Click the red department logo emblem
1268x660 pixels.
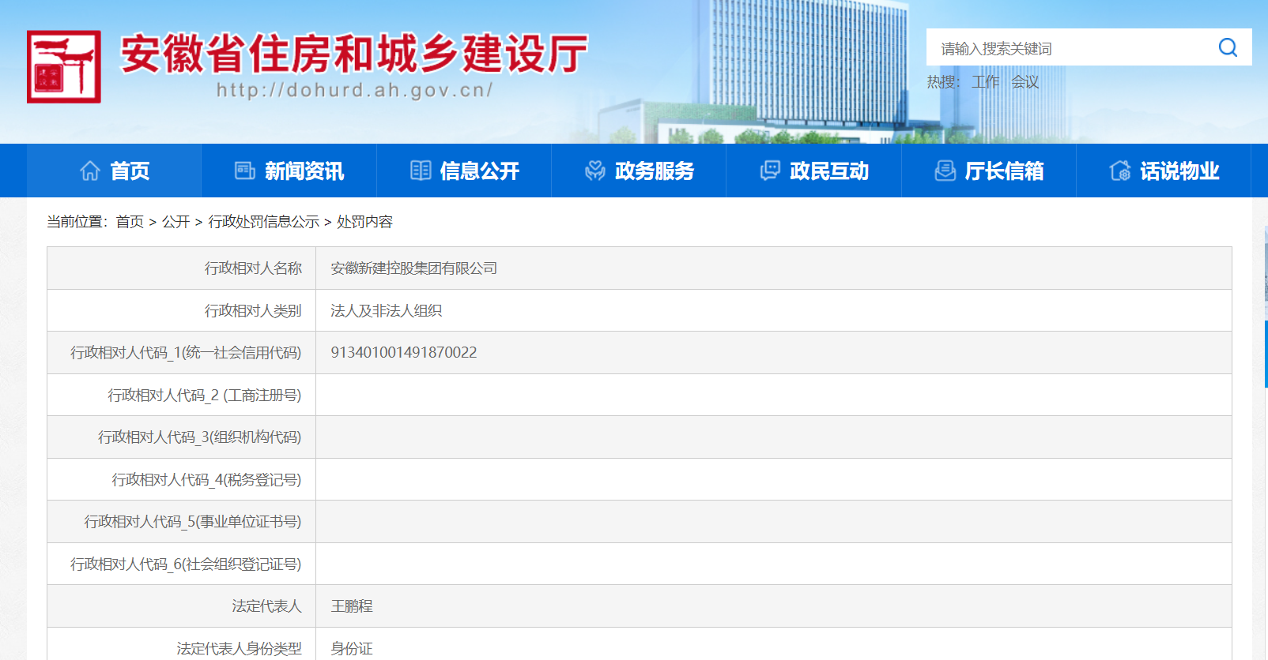point(64,66)
